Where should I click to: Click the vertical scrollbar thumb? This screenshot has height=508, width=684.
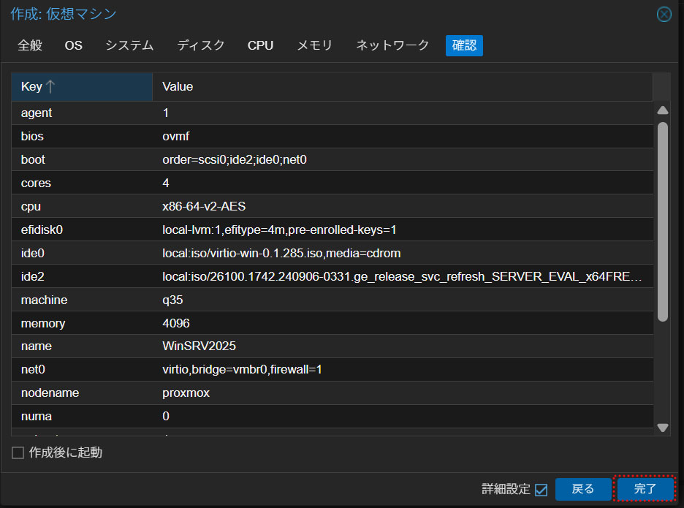pyautogui.click(x=663, y=219)
